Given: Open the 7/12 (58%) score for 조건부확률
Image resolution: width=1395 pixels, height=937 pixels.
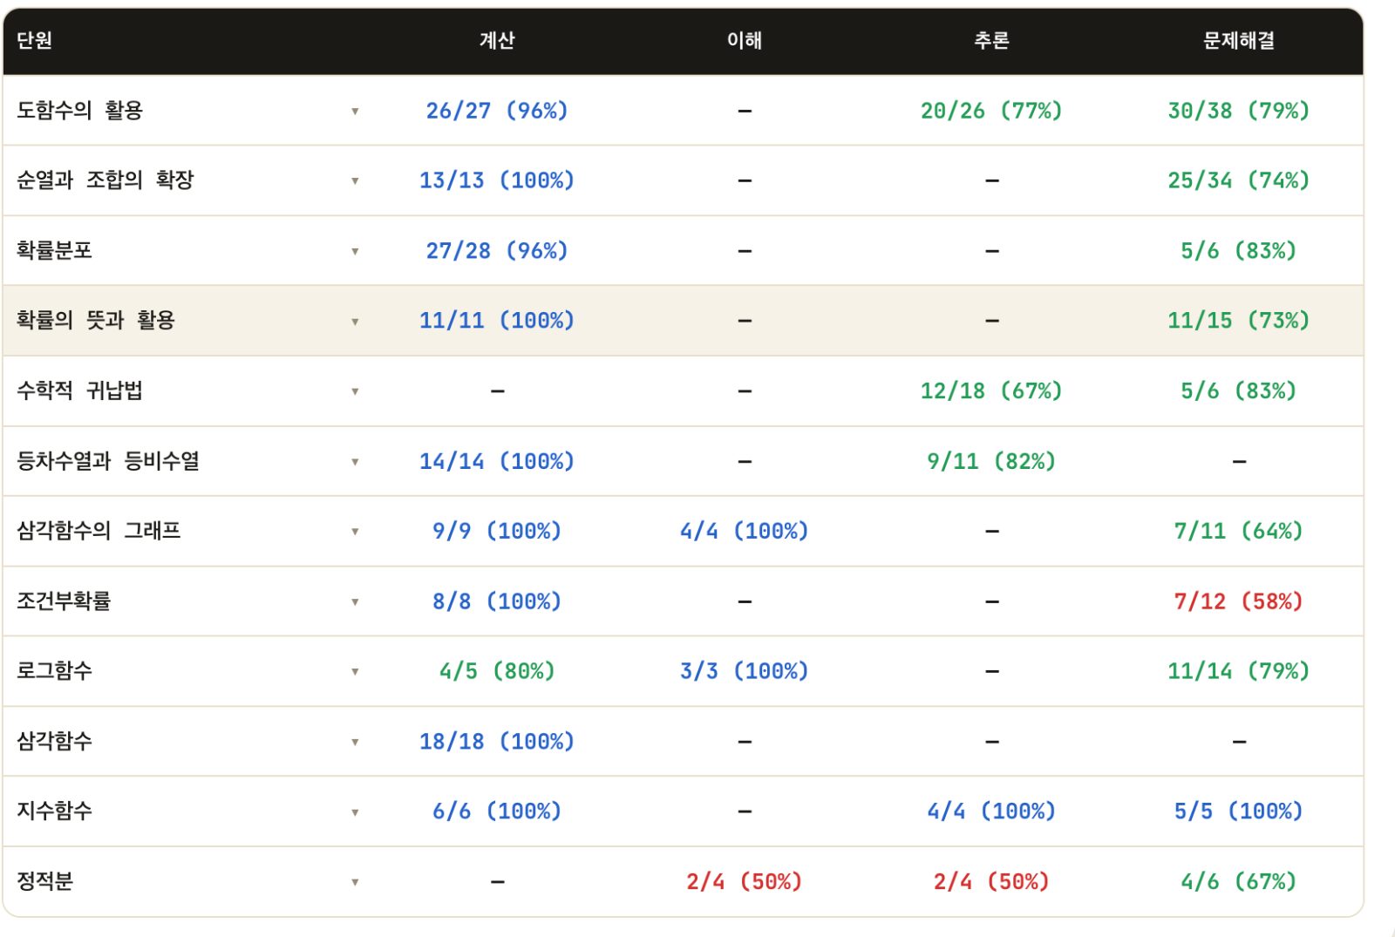Looking at the screenshot, I should click(x=1239, y=601).
